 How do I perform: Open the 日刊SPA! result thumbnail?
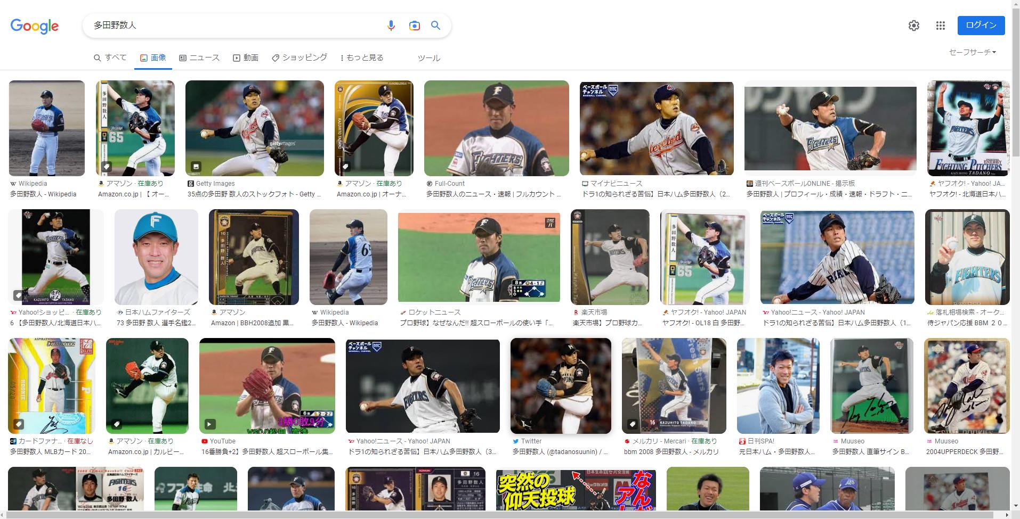coord(779,386)
